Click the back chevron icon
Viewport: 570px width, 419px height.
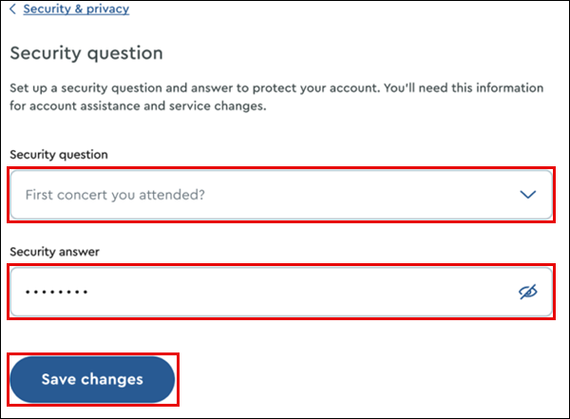pyautogui.click(x=12, y=10)
